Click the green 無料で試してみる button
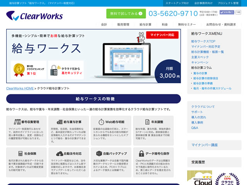 click(x=126, y=13)
